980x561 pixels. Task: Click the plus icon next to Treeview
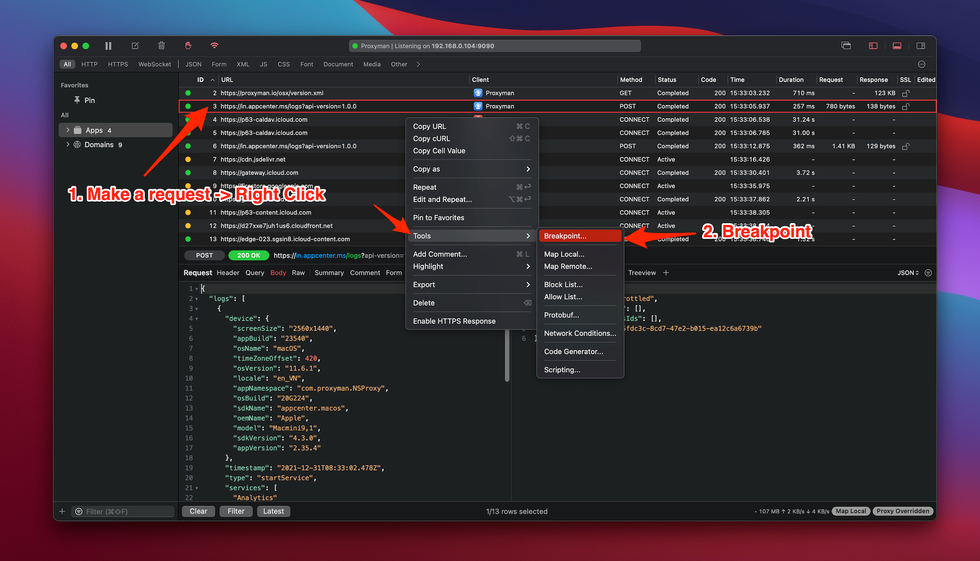pos(666,273)
